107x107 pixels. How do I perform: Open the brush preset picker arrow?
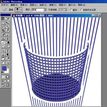click(x=21, y=10)
